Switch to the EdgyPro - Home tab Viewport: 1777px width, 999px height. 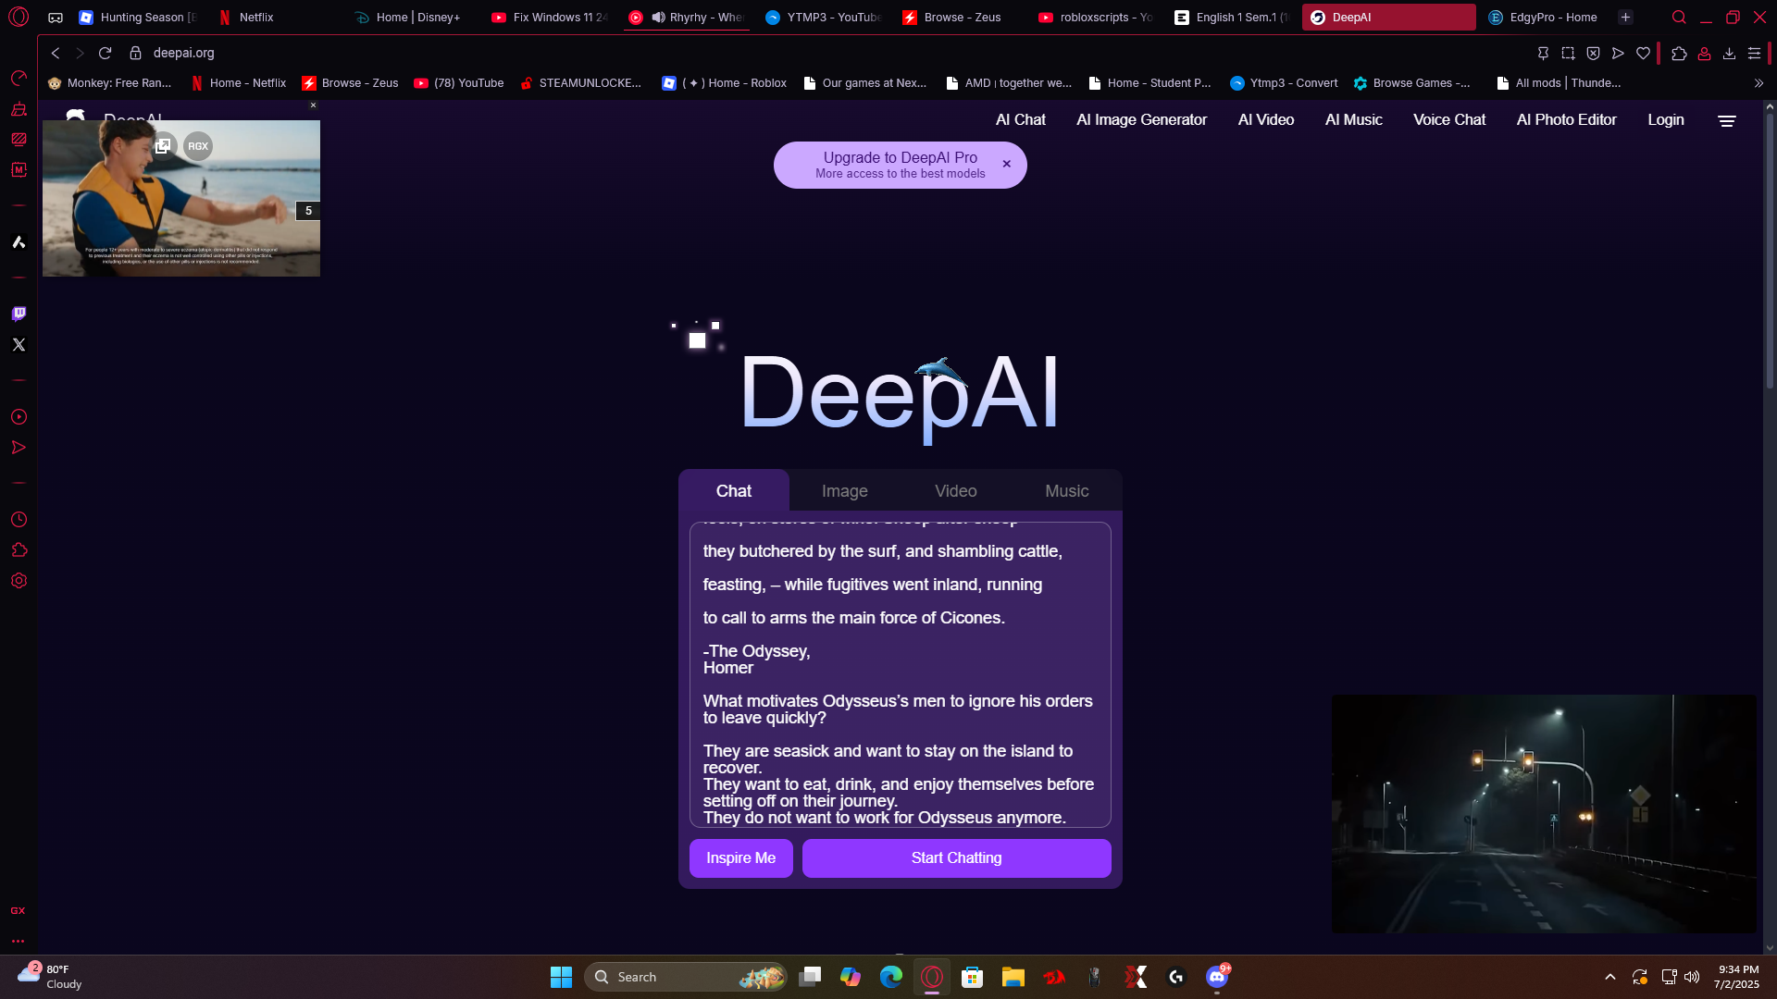[x=1546, y=17]
